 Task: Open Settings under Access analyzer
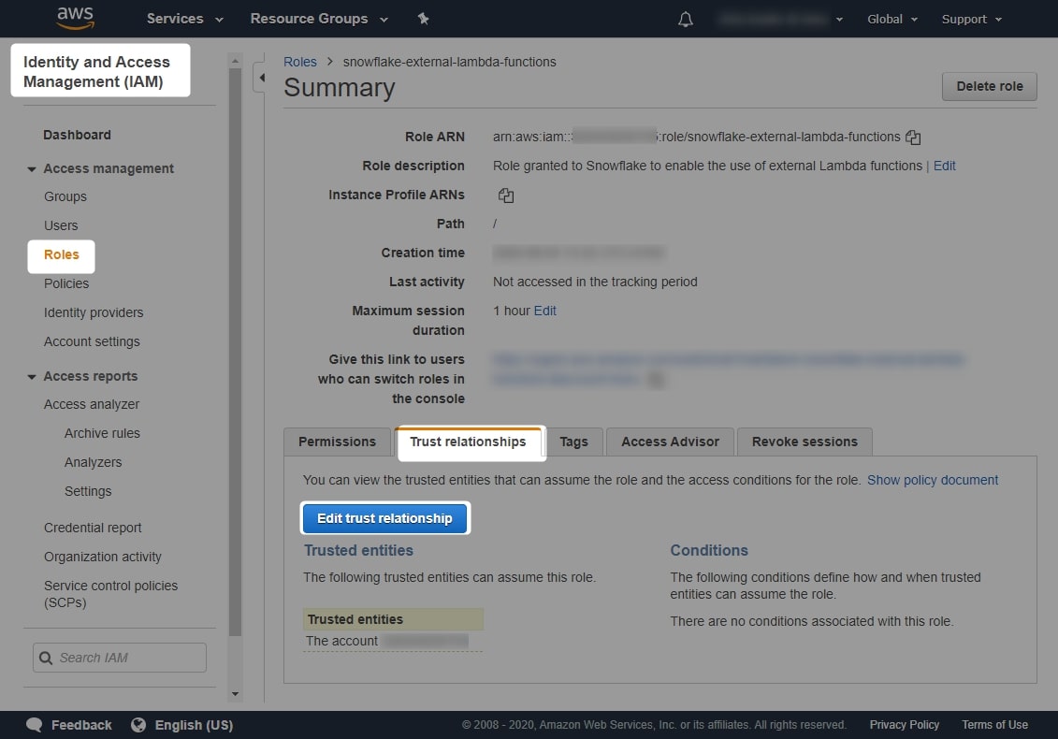tap(88, 491)
